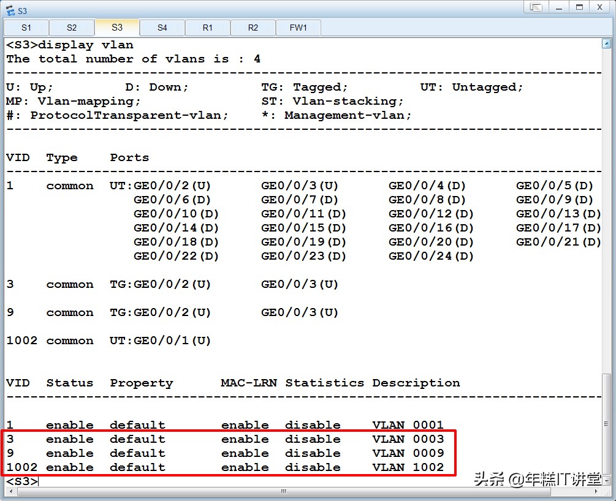Click the 'MP: Vlan-mapping;' legend text
Viewport: 616px width, 501px height.
(x=73, y=101)
